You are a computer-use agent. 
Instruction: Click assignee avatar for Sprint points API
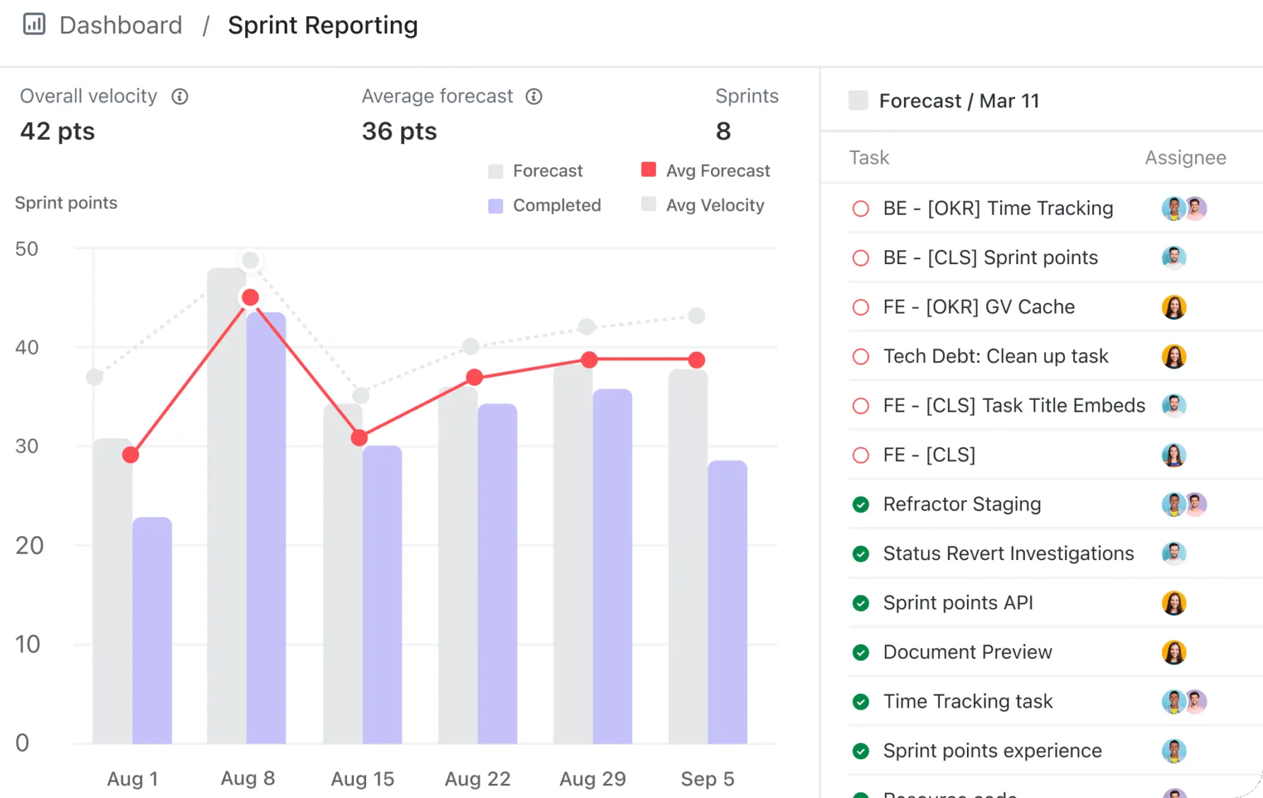coord(1174,603)
